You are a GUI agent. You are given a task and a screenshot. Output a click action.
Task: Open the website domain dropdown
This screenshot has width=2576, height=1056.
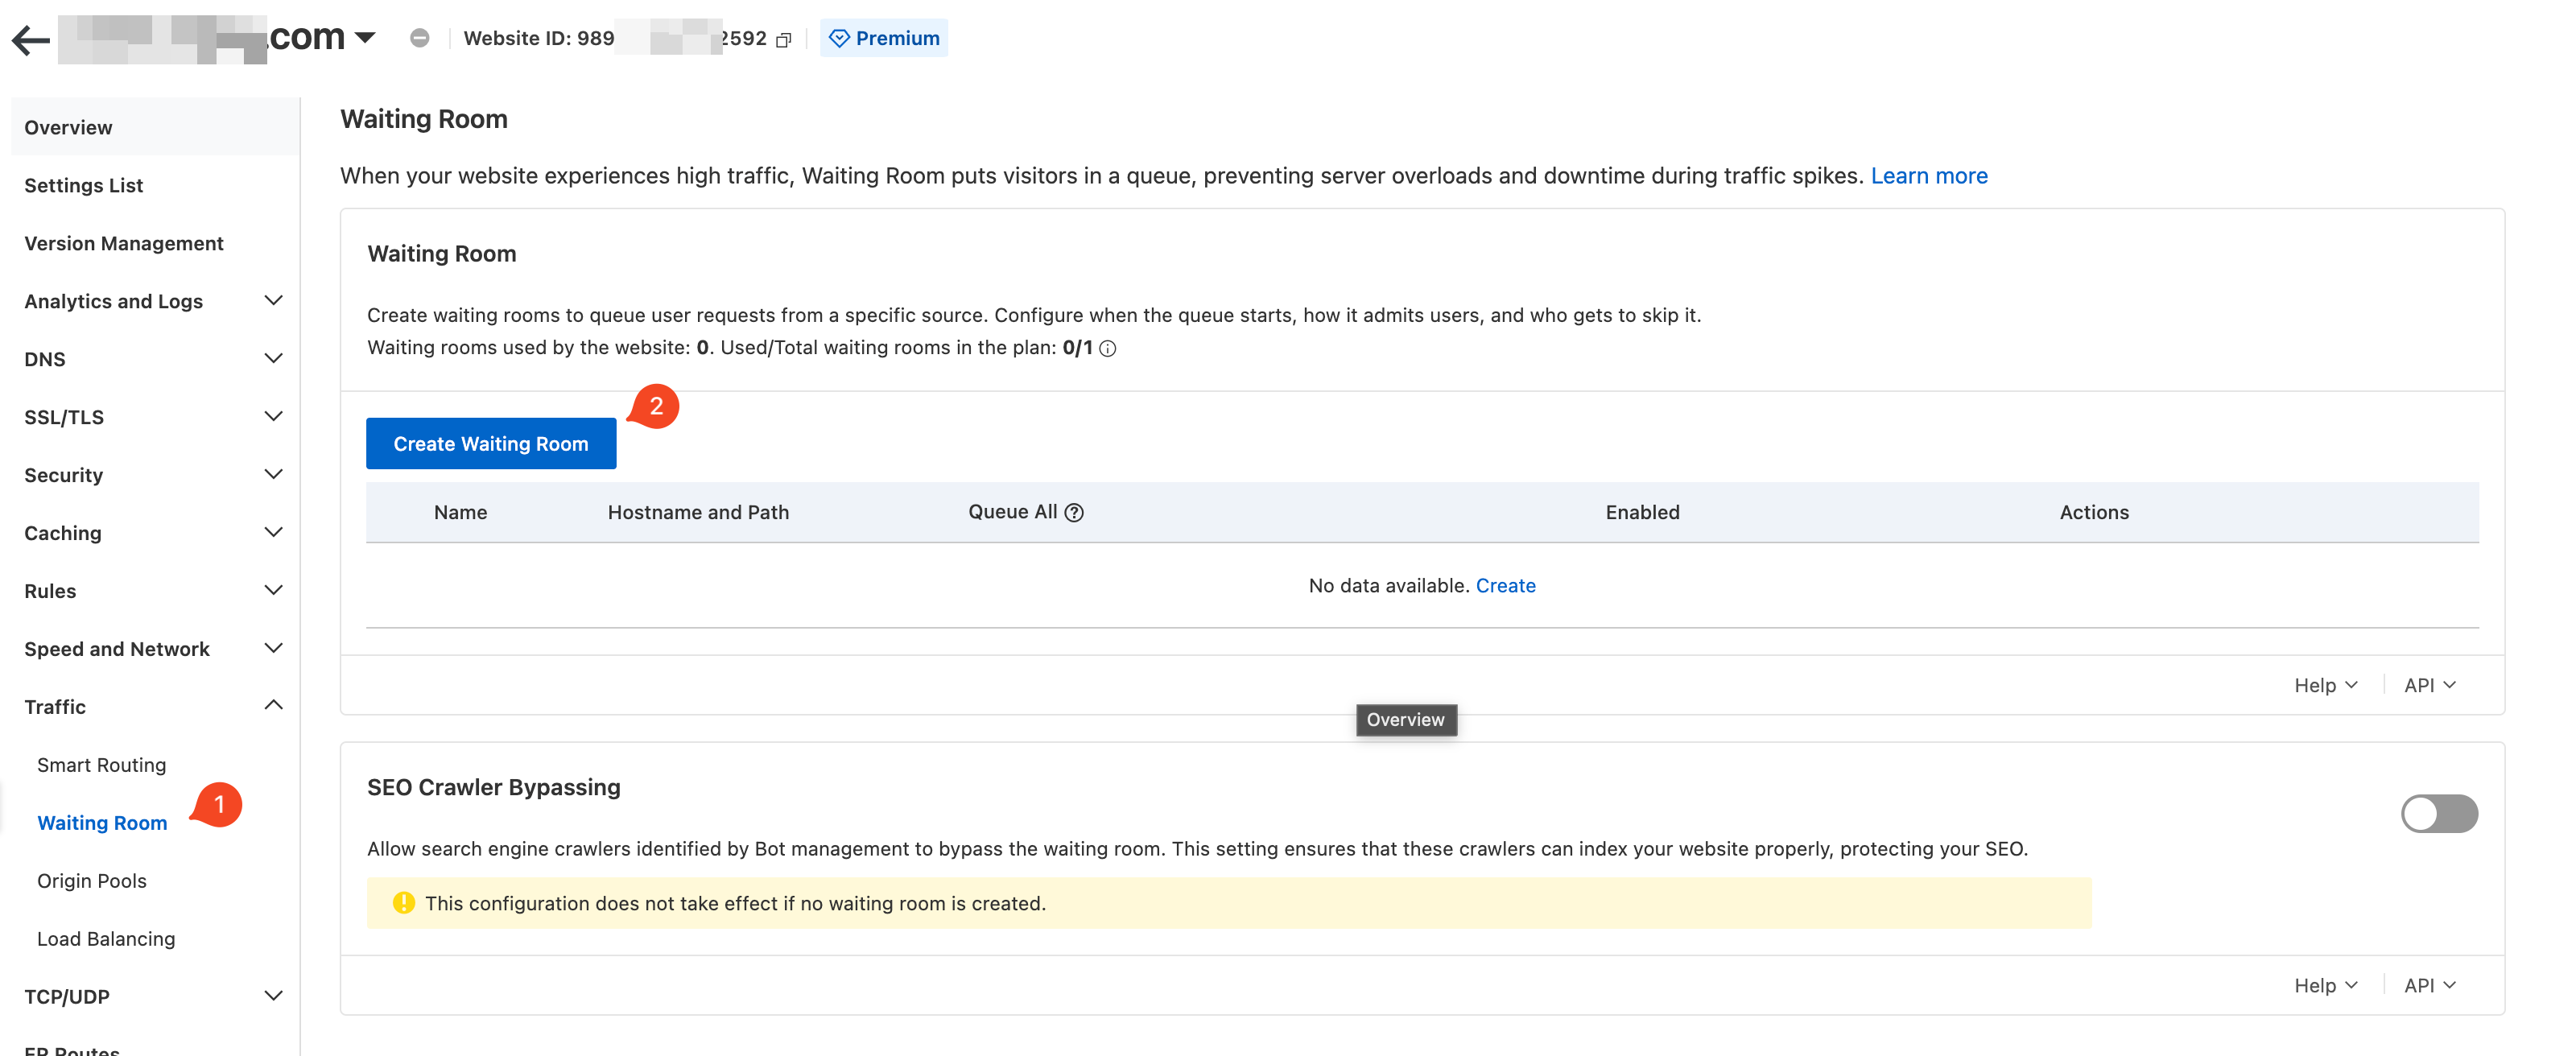[365, 38]
